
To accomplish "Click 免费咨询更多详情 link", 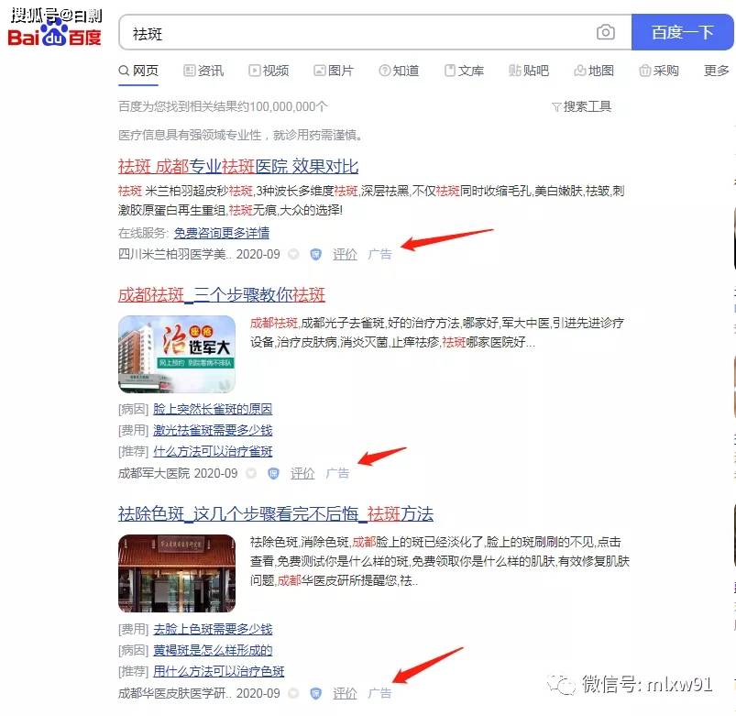I will point(222,233).
